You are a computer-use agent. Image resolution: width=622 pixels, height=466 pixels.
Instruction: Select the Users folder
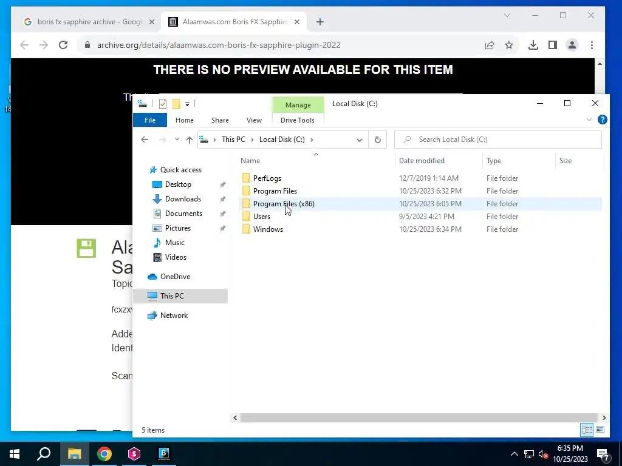click(261, 217)
